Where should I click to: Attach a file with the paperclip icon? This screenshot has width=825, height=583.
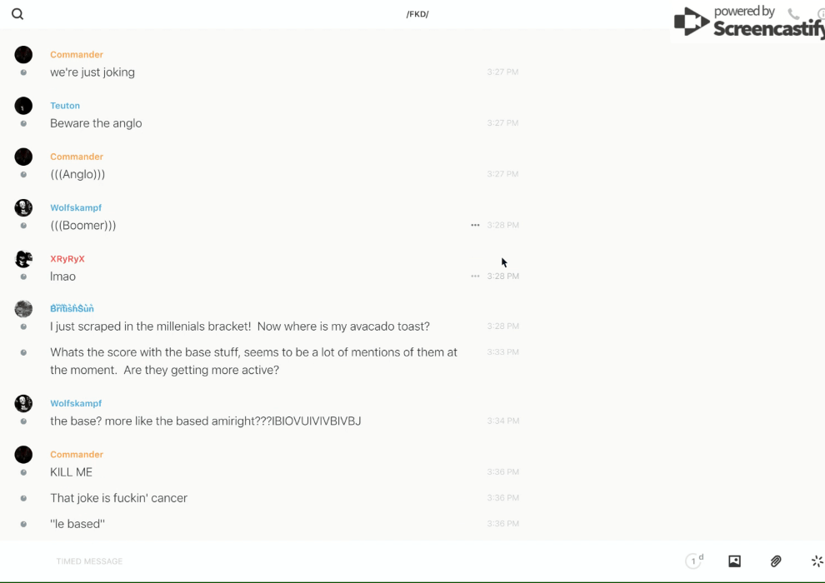[776, 561]
